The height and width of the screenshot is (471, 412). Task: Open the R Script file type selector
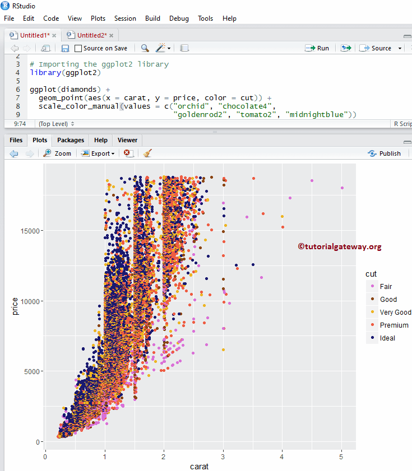tap(402, 124)
